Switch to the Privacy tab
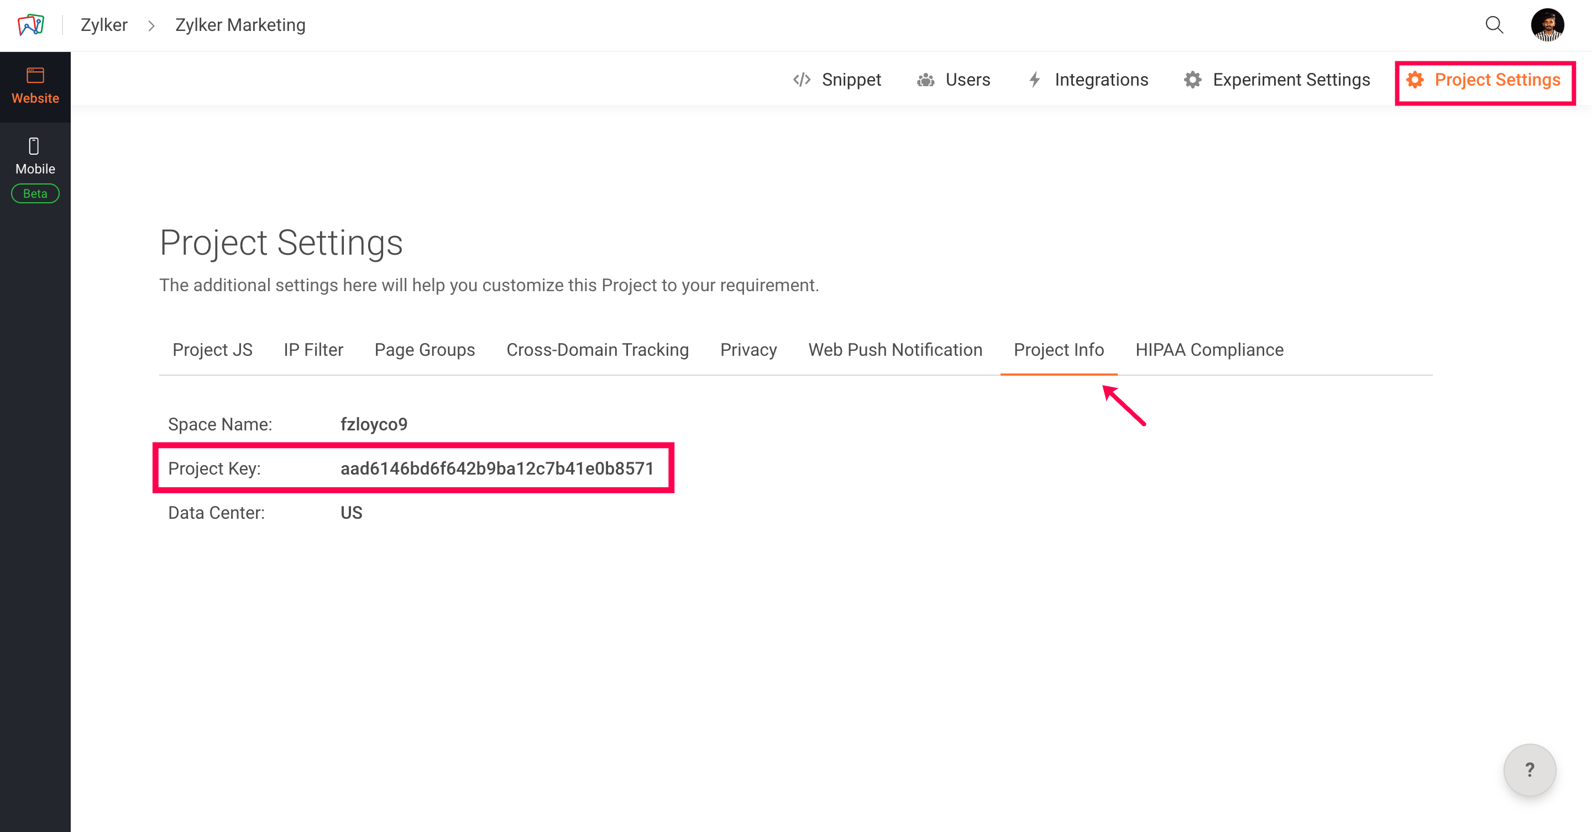This screenshot has height=832, width=1592. coord(748,350)
